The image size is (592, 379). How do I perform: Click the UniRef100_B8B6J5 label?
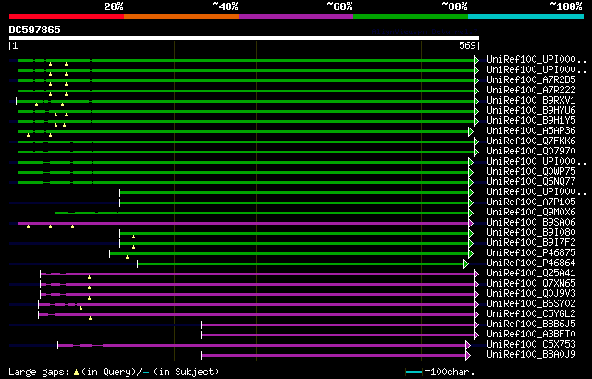[531, 324]
